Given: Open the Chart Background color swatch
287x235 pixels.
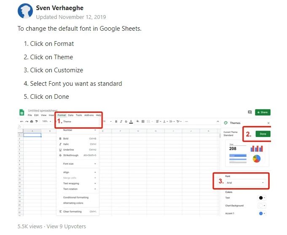Looking at the screenshot, I should [262, 206].
